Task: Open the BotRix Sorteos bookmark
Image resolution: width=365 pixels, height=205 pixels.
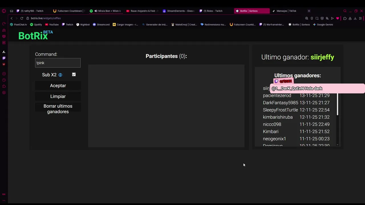Action: tap(299, 24)
